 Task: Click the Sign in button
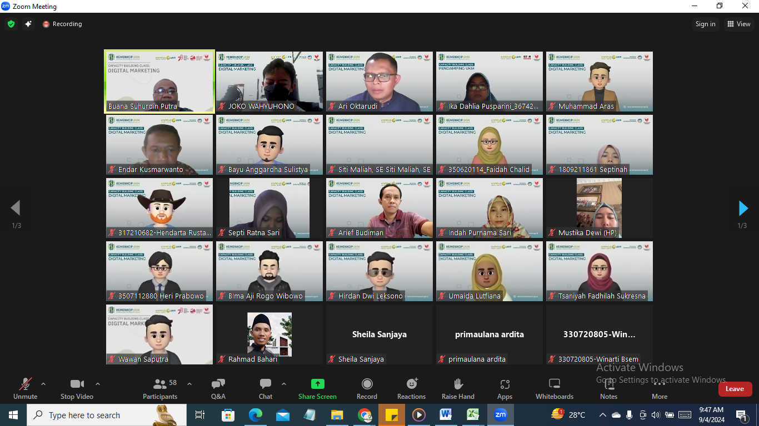(x=705, y=24)
